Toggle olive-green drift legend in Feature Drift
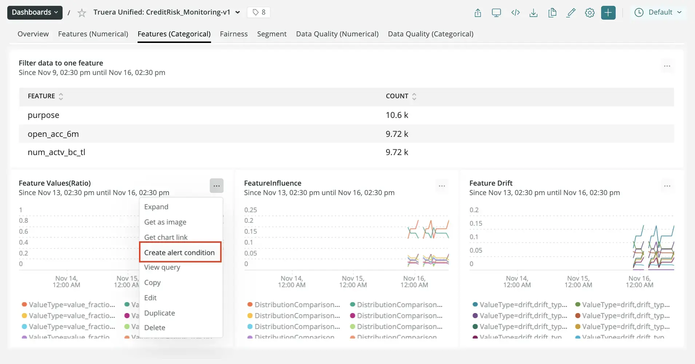 point(622,305)
